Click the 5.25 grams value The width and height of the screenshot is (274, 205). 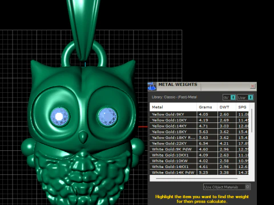click(x=203, y=173)
